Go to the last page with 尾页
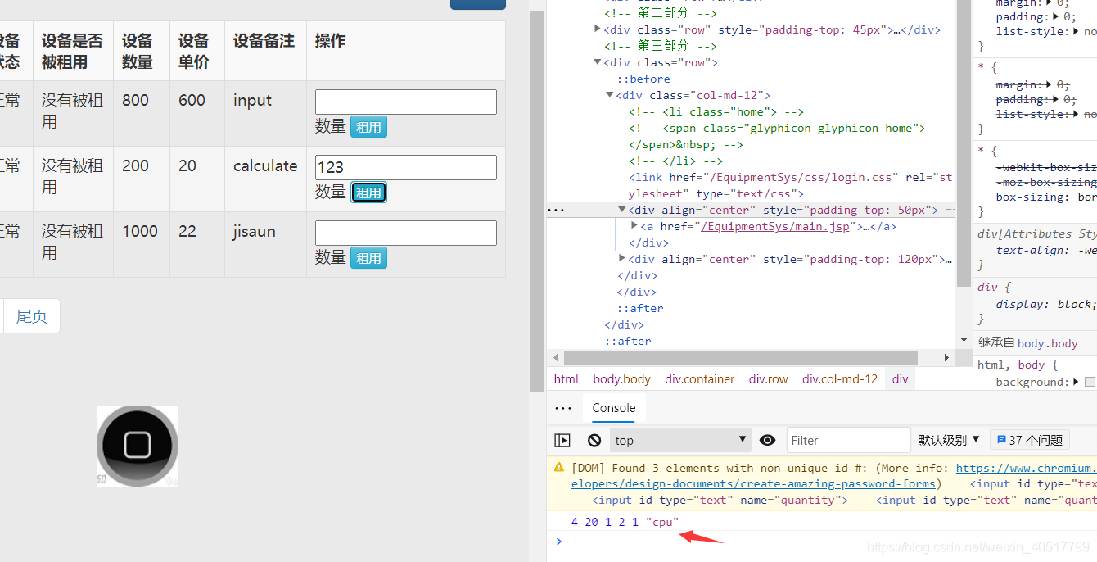Screen dimensions: 1097x562 coord(32,316)
